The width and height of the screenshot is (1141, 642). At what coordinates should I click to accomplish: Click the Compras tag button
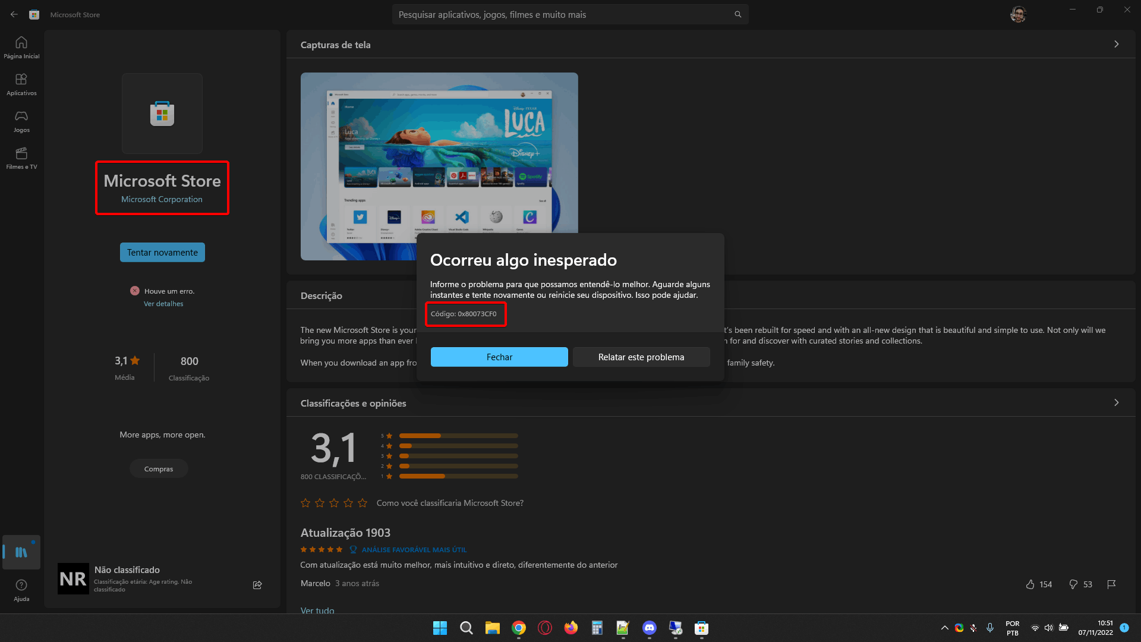point(159,468)
